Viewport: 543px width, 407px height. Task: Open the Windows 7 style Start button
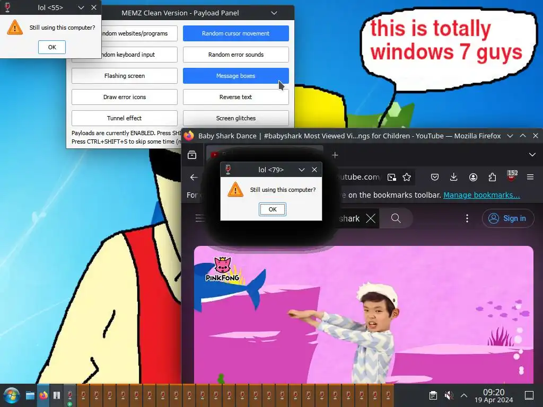pyautogui.click(x=11, y=395)
